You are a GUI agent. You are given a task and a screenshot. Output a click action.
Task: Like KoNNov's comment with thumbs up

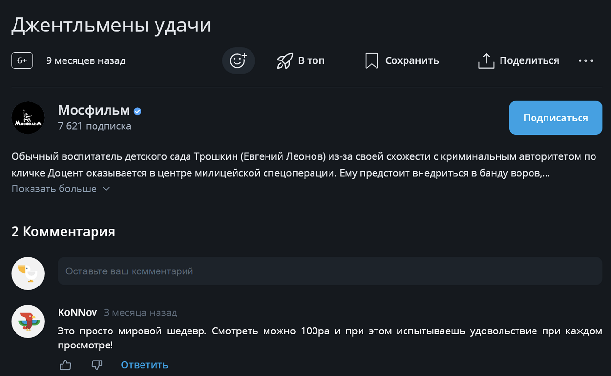click(65, 365)
